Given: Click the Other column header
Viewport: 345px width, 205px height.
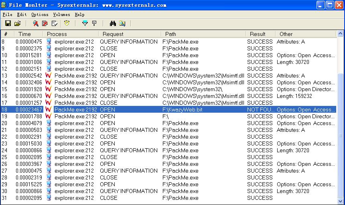Looking at the screenshot, I should (x=306, y=34).
